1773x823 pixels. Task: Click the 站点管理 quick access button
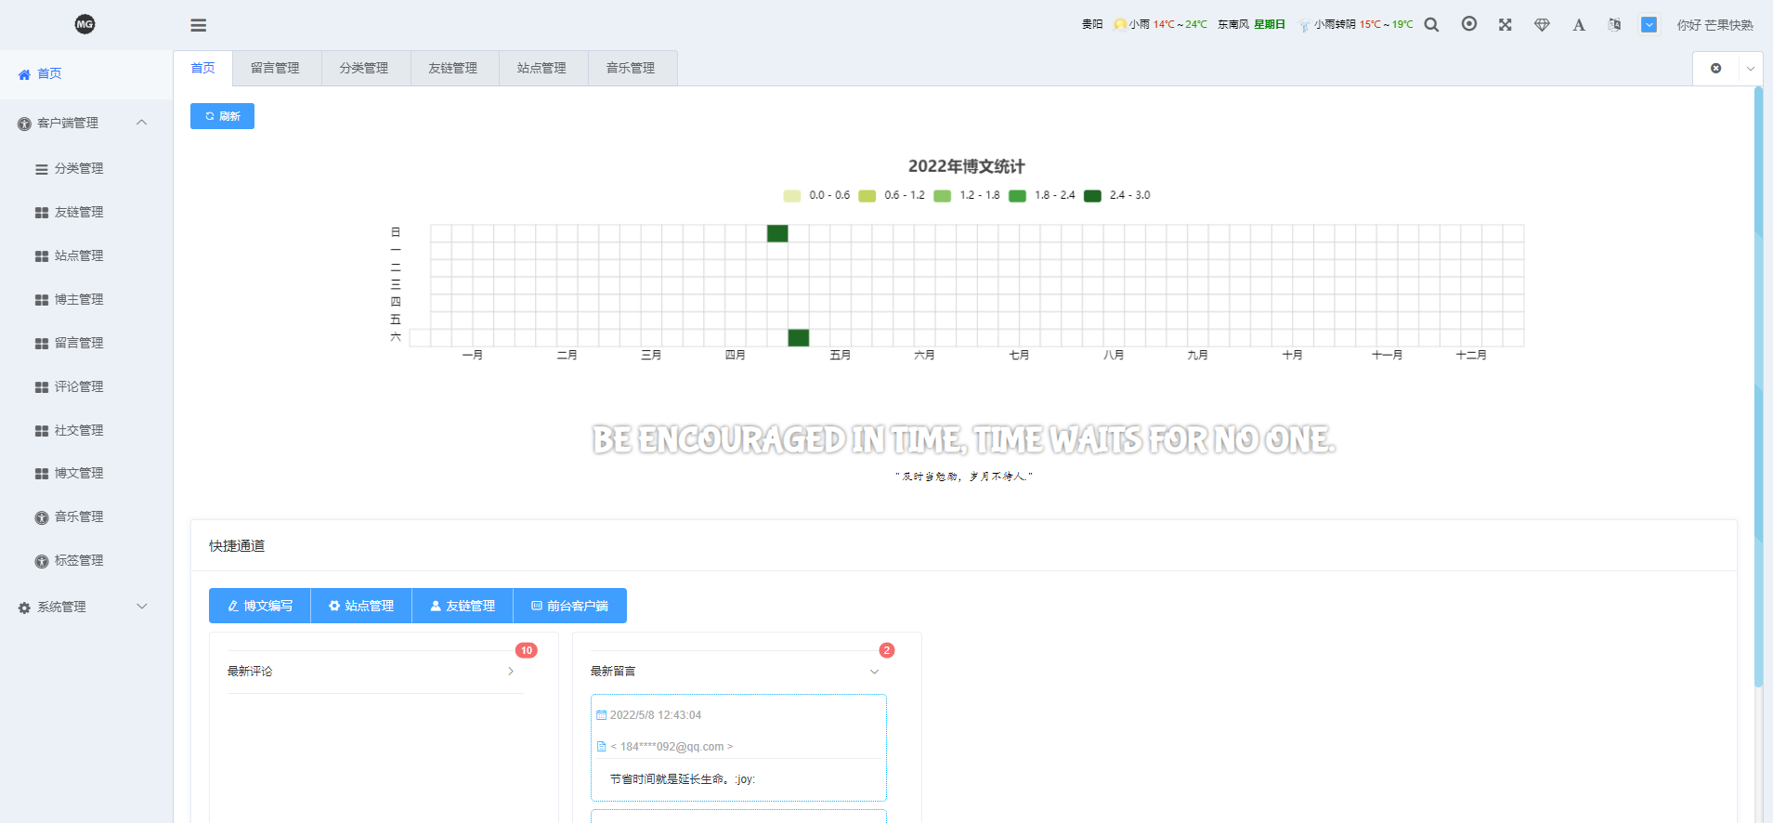(x=361, y=606)
